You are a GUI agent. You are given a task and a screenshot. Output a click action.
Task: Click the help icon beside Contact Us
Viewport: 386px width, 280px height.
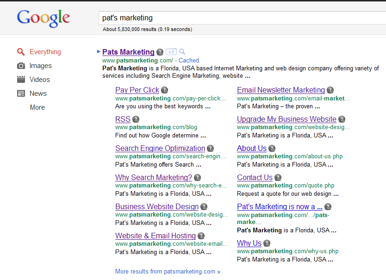click(278, 178)
